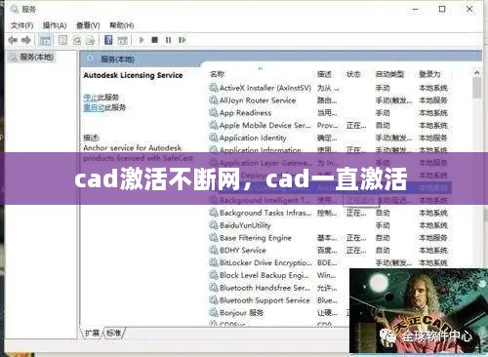Click the Stop Service square icon
The width and height of the screenshot is (488, 357).
pos(155,40)
